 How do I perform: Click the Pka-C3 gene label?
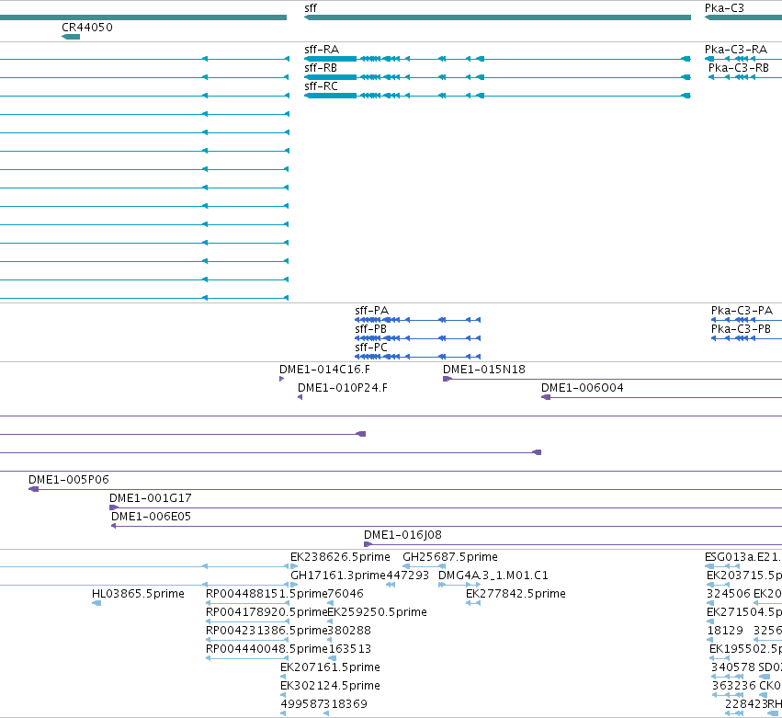pos(724,8)
